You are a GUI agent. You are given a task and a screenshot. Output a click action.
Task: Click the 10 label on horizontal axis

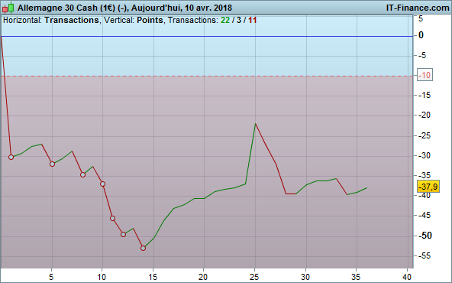click(102, 277)
